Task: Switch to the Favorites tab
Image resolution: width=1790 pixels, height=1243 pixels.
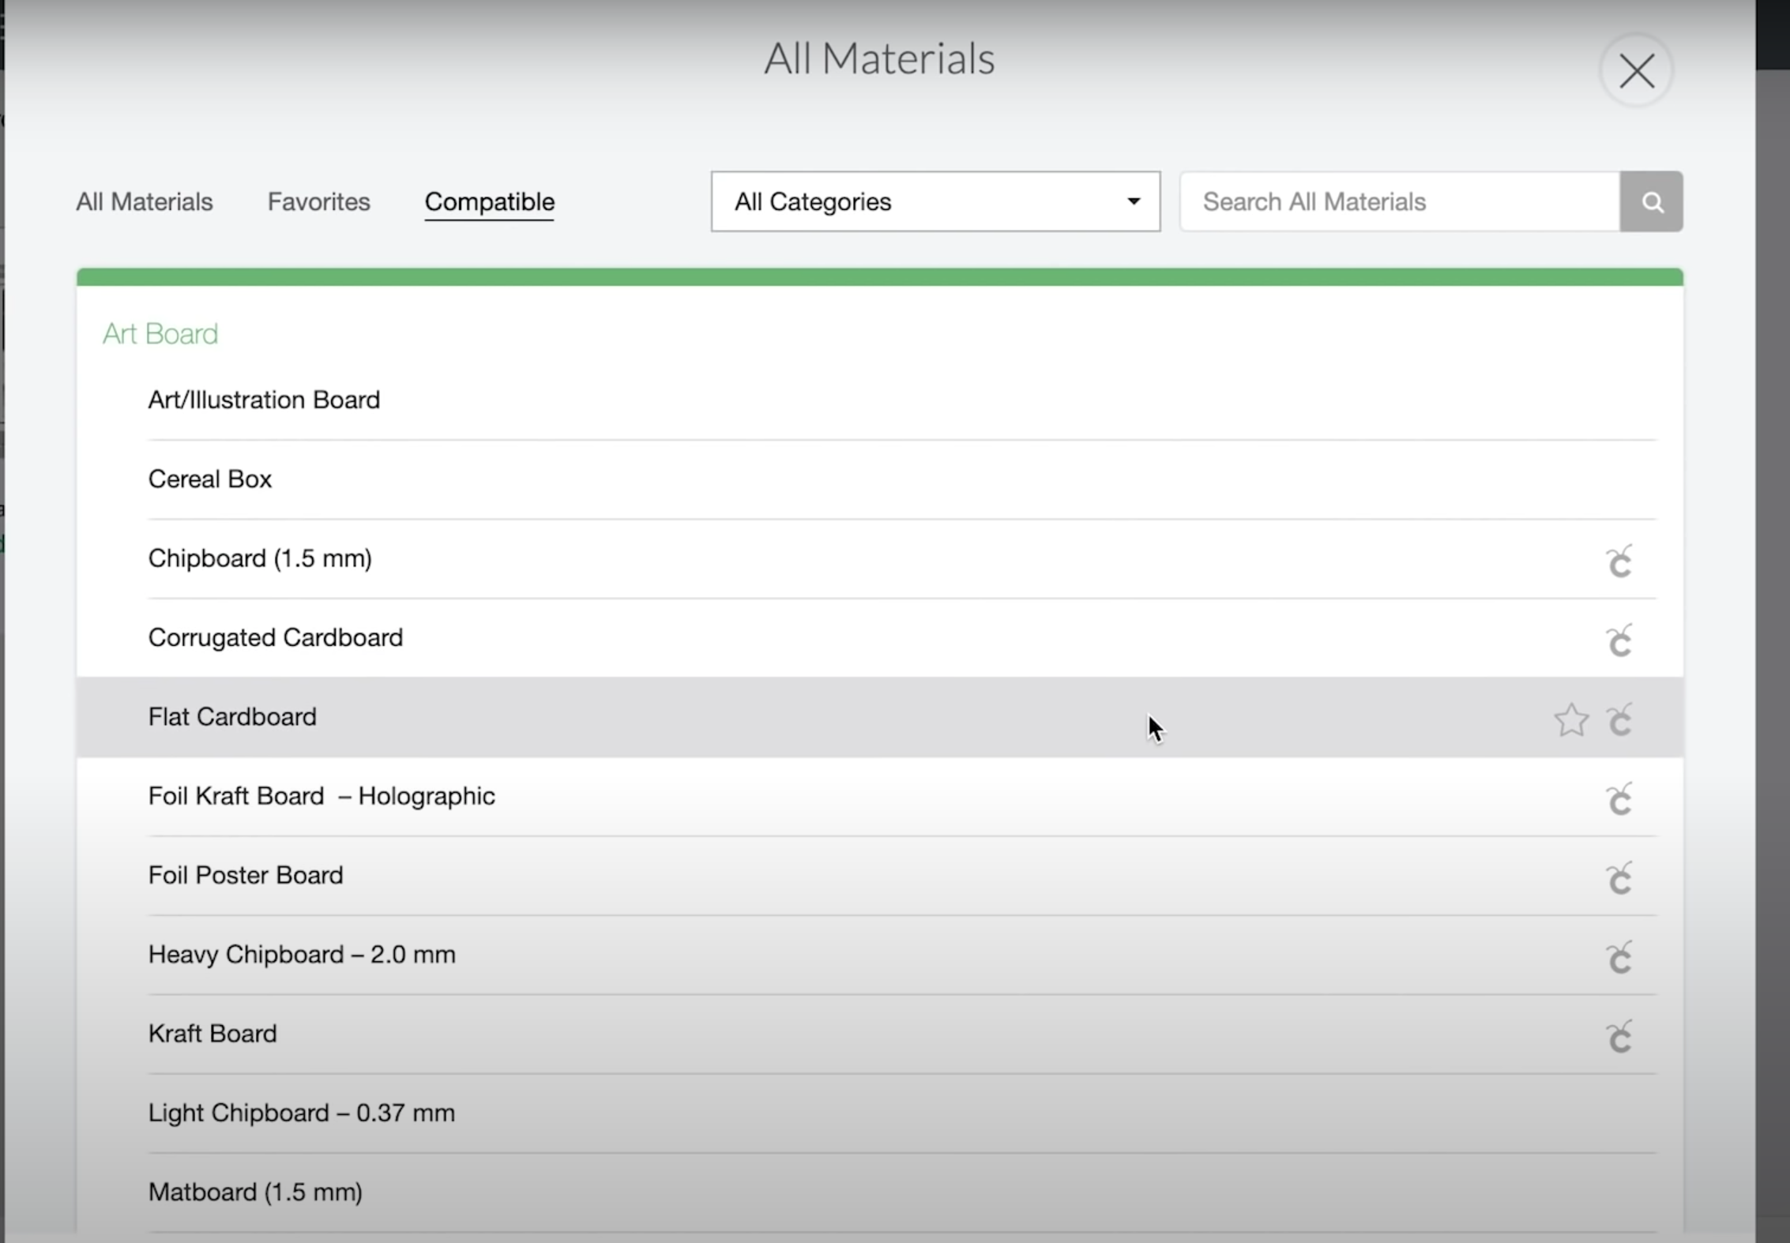Action: click(x=318, y=202)
